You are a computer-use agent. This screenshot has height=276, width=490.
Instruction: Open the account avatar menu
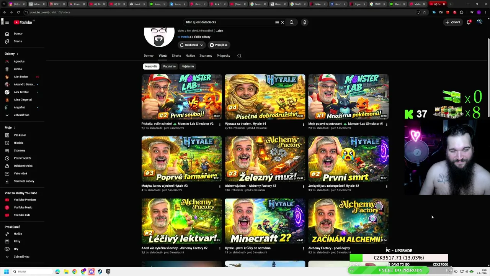click(479, 22)
